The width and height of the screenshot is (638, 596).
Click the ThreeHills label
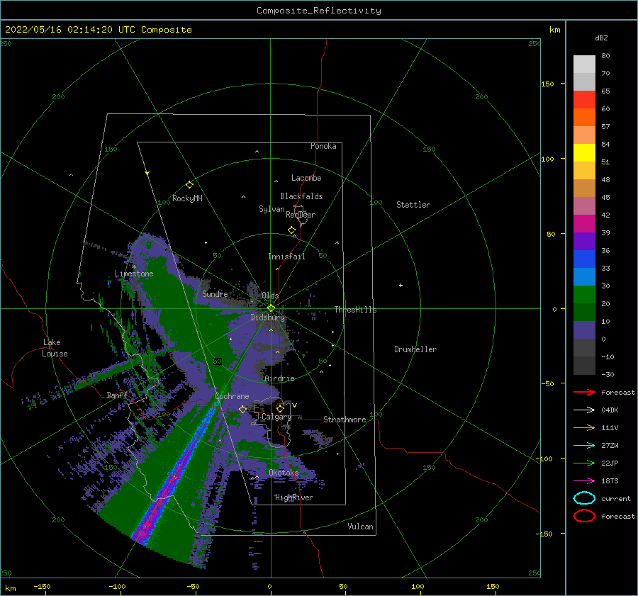point(356,310)
